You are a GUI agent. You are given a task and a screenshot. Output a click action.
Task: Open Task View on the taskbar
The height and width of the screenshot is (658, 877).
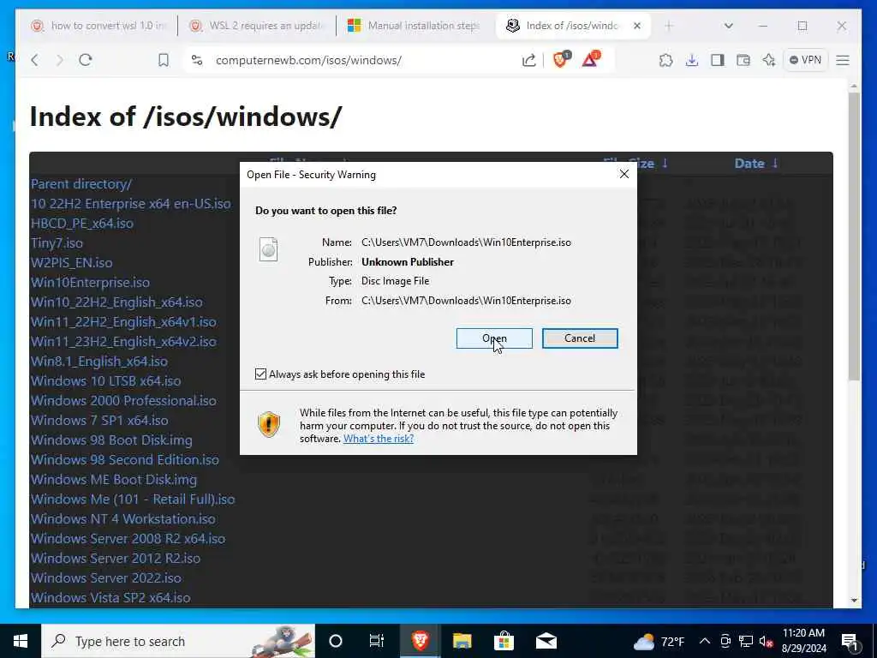(377, 641)
